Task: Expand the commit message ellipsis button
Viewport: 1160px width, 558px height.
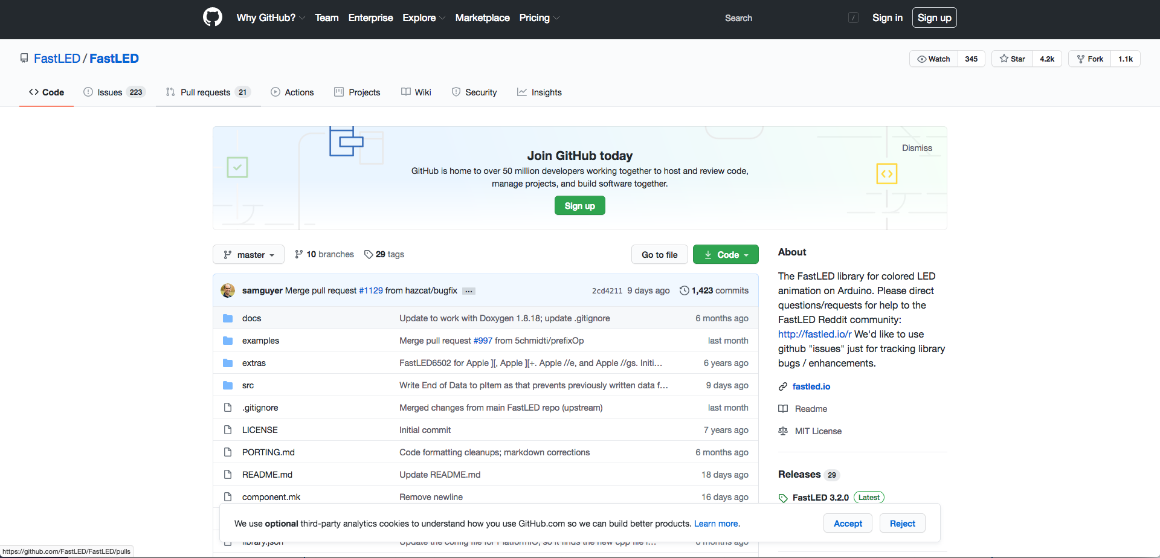Action: [x=469, y=291]
